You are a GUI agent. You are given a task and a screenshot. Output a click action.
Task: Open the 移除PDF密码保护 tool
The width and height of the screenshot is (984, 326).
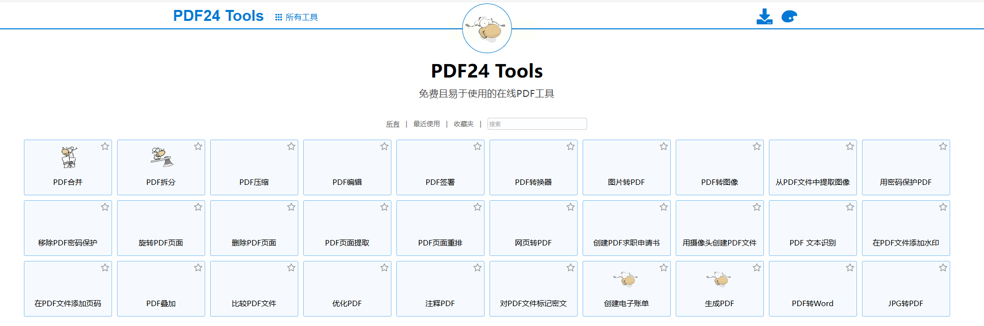pos(68,228)
